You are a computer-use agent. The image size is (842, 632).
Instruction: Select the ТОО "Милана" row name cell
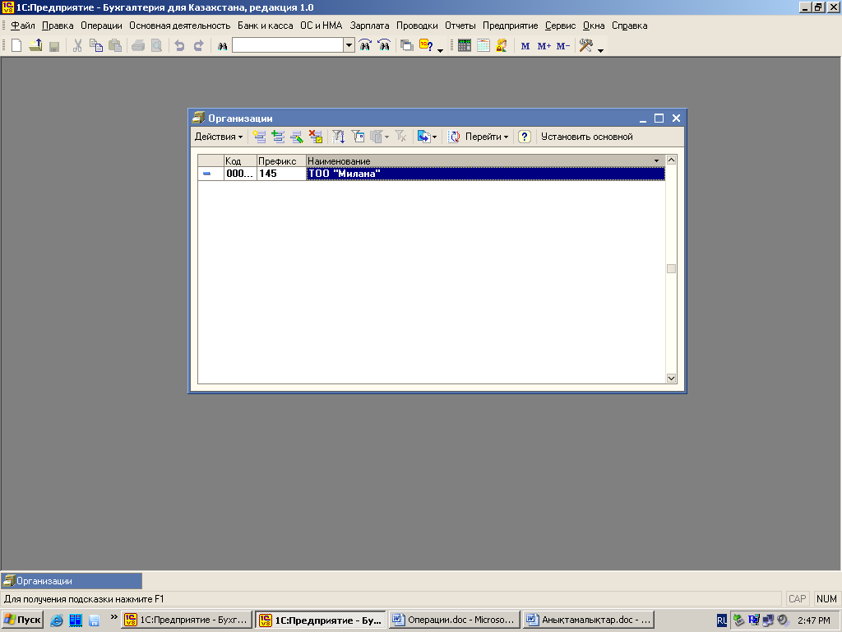tap(485, 174)
